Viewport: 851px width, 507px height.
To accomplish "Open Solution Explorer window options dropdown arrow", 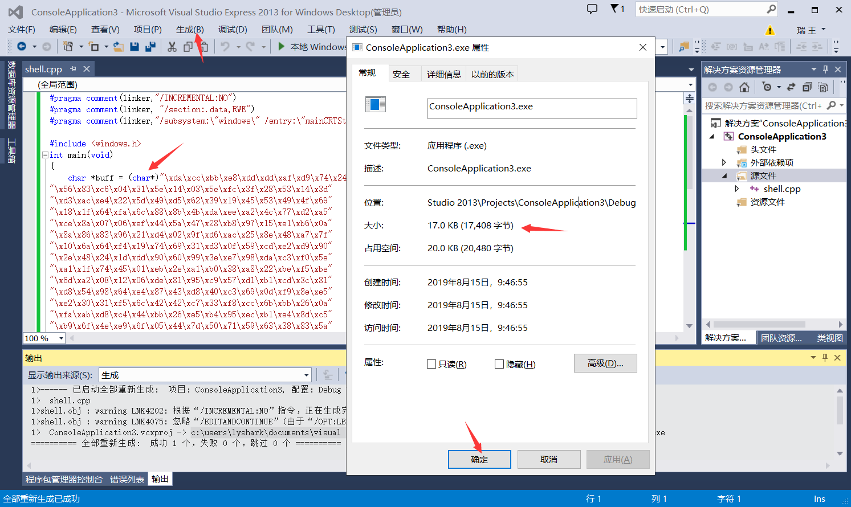I will (x=814, y=69).
